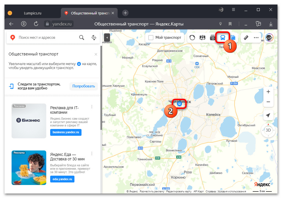
Task: Open the business.yandex.ru ad link
Action: tap(66, 132)
